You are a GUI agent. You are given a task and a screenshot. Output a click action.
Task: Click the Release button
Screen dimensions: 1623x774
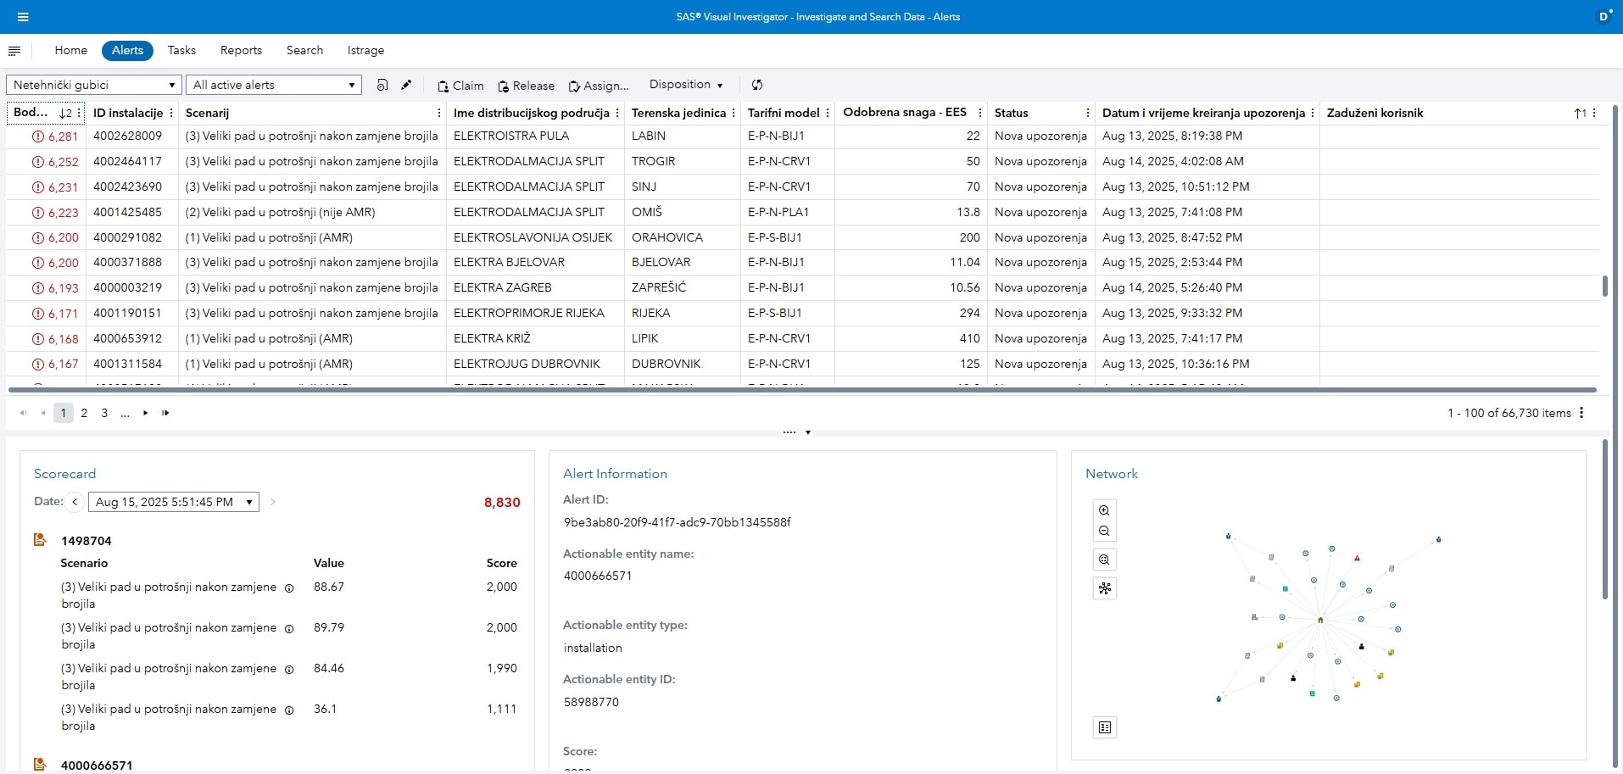526,86
